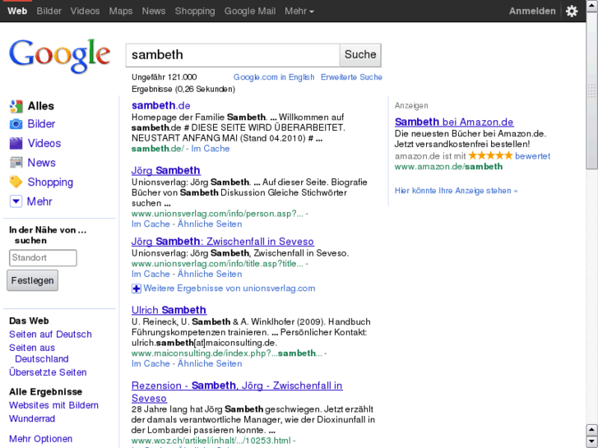
Task: Open Rezension - Sambeth, Jörg result
Action: tap(237, 391)
